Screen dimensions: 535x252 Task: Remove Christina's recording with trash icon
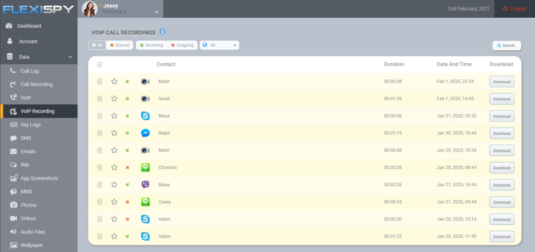pos(100,167)
